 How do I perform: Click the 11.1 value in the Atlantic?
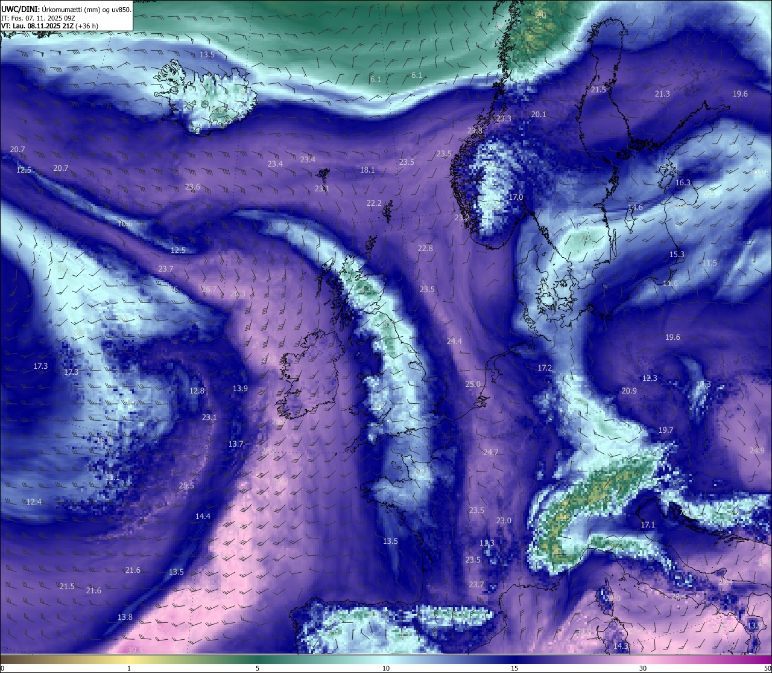point(112,477)
